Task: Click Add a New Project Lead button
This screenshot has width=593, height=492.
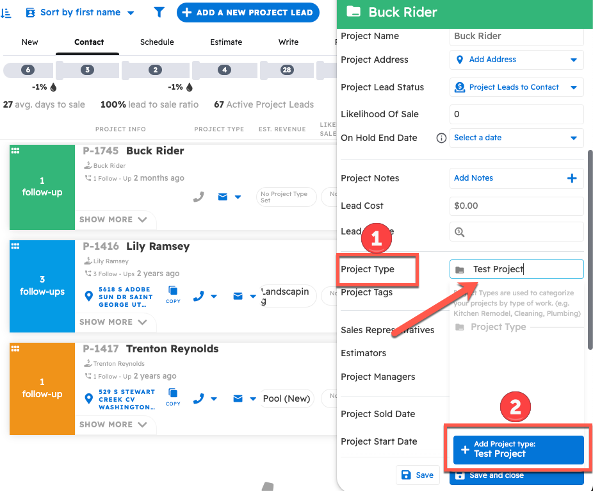Action: 247,12
